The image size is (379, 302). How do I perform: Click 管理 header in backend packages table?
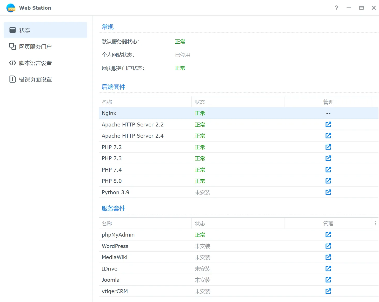coord(328,102)
